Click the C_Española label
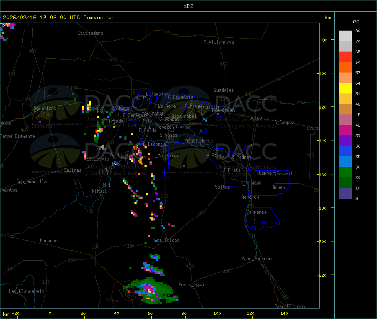Image resolution: width=377 pixels, height=319 pixels. click(x=181, y=97)
